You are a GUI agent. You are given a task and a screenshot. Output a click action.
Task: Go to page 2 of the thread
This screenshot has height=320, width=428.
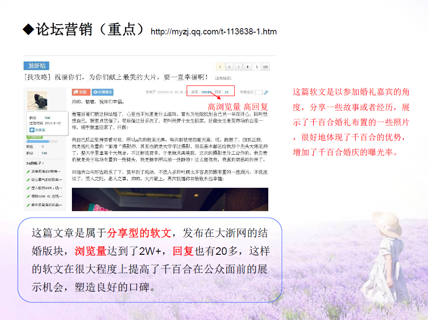(x=229, y=66)
